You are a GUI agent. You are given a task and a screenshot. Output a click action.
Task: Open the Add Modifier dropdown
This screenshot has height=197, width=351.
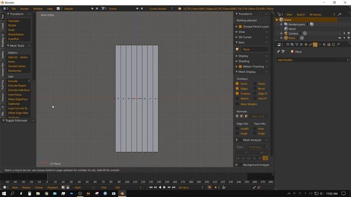point(313,60)
